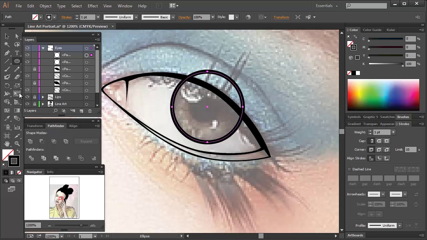Click the Delete Selection trash icon in Layers

point(90,111)
